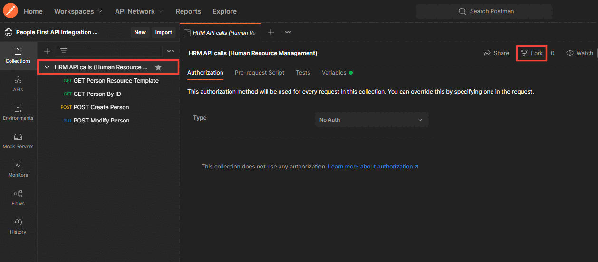The image size is (598, 262).
Task: Open the No Auth type dropdown
Action: [x=372, y=120]
